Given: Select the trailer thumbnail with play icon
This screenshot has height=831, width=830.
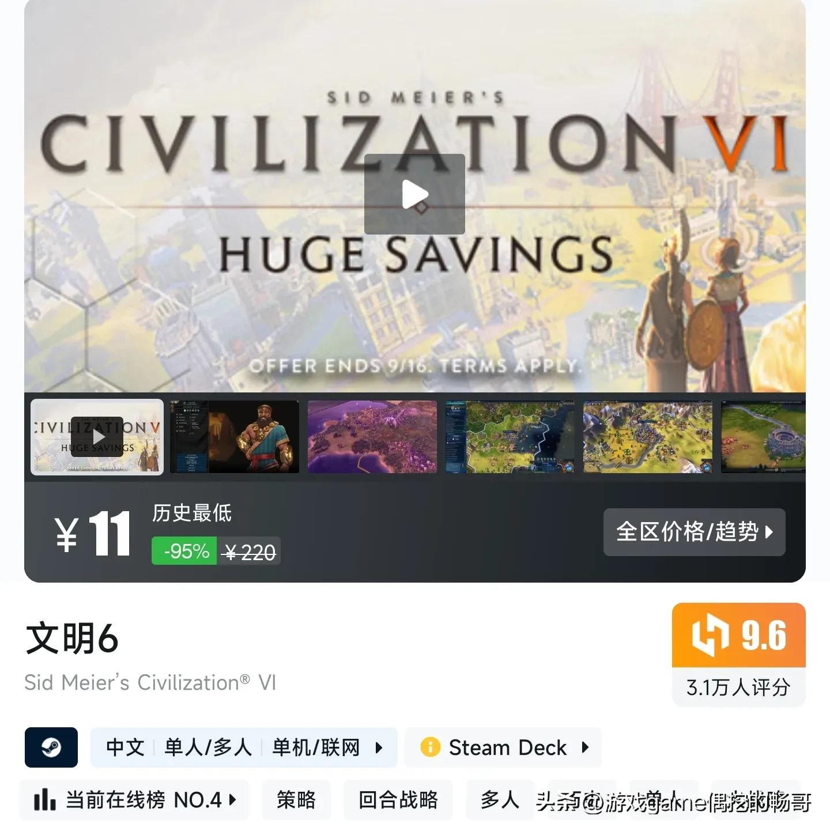Looking at the screenshot, I should [x=97, y=437].
